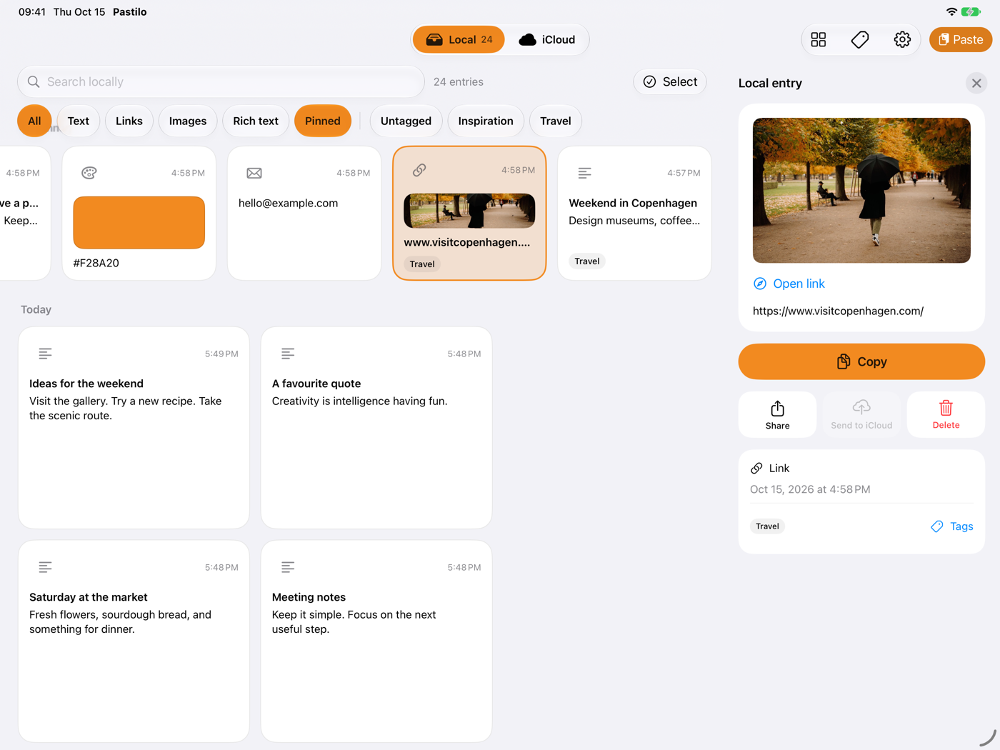Tap the compass icon beside Open link
Image resolution: width=1000 pixels, height=750 pixels.
760,284
